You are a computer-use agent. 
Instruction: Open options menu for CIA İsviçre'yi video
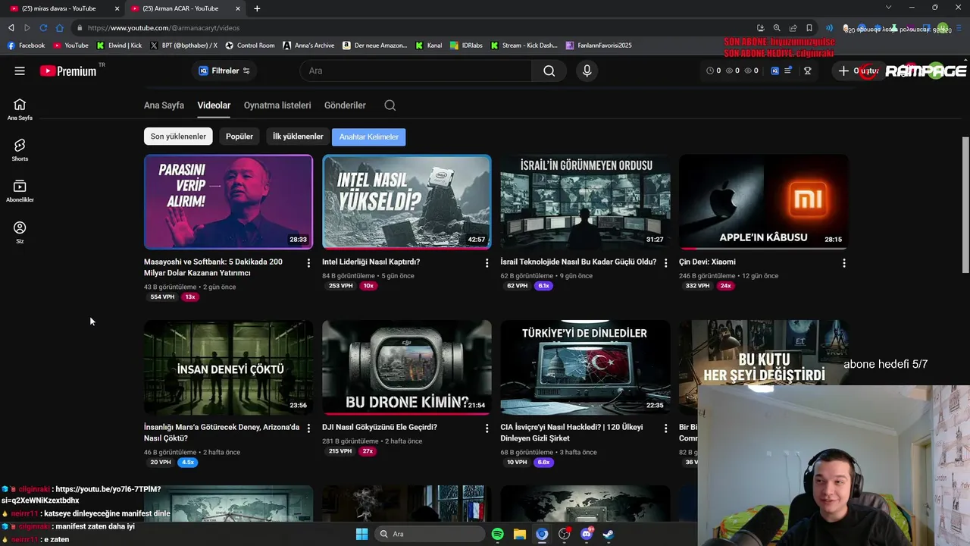[665, 428]
